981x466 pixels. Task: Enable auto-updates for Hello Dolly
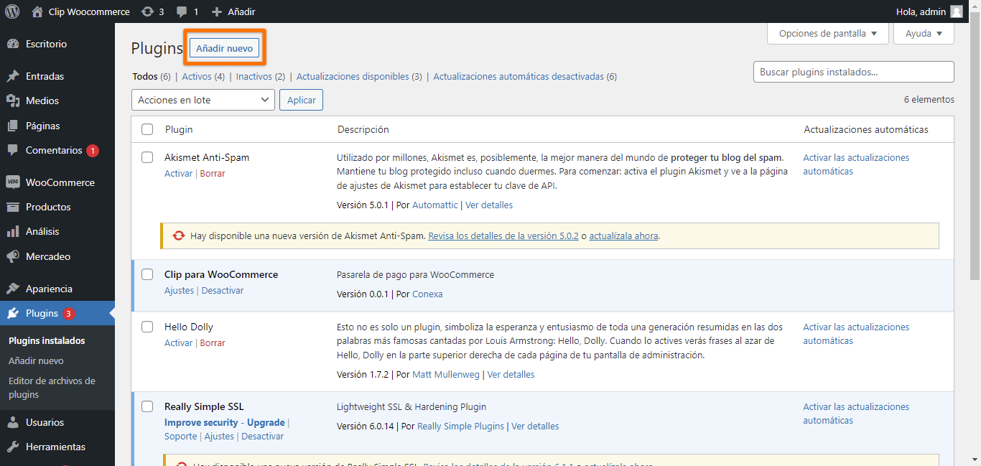pos(856,334)
